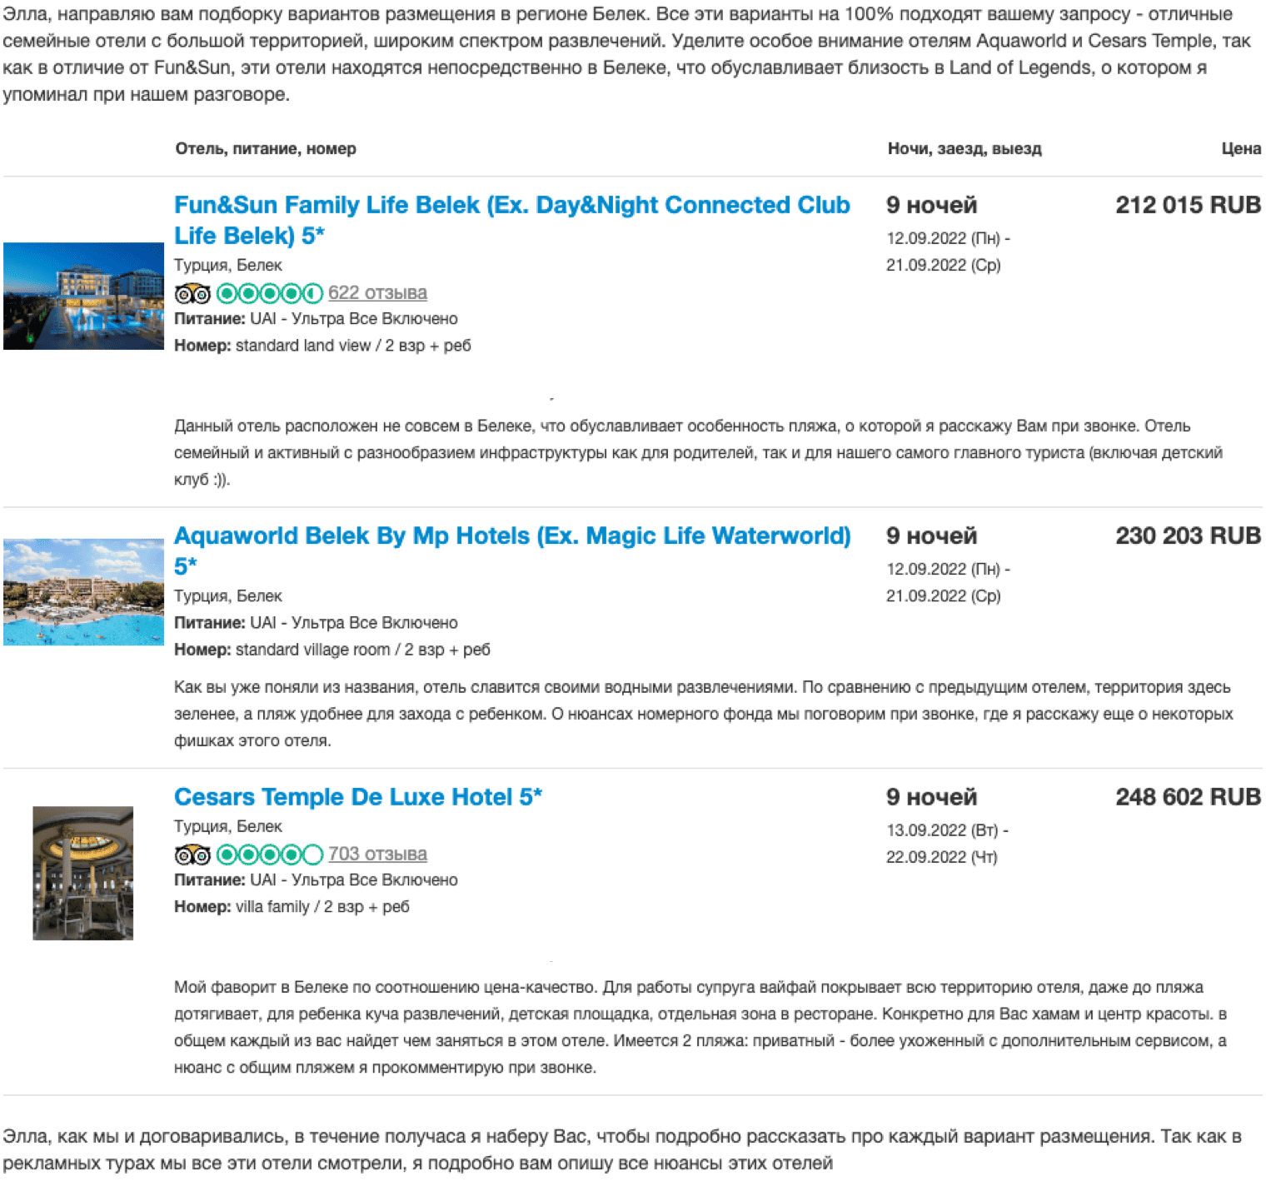Open the Fun&Sun Family Life Belek hotel link
This screenshot has height=1181, width=1266.
511,220
